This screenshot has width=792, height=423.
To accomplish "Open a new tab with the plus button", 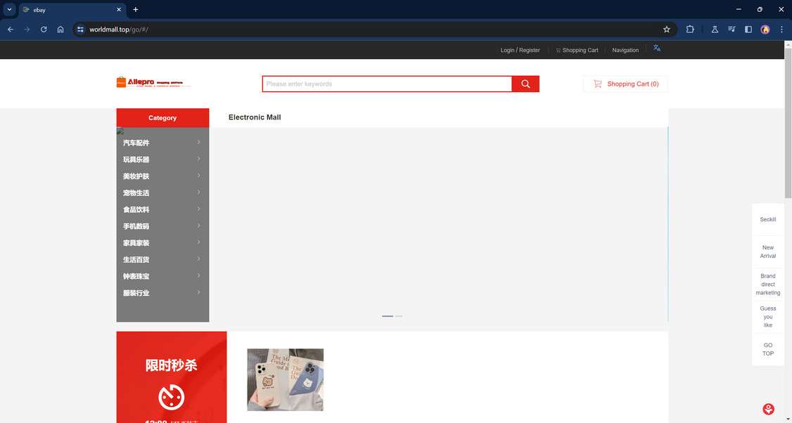I will tap(135, 10).
